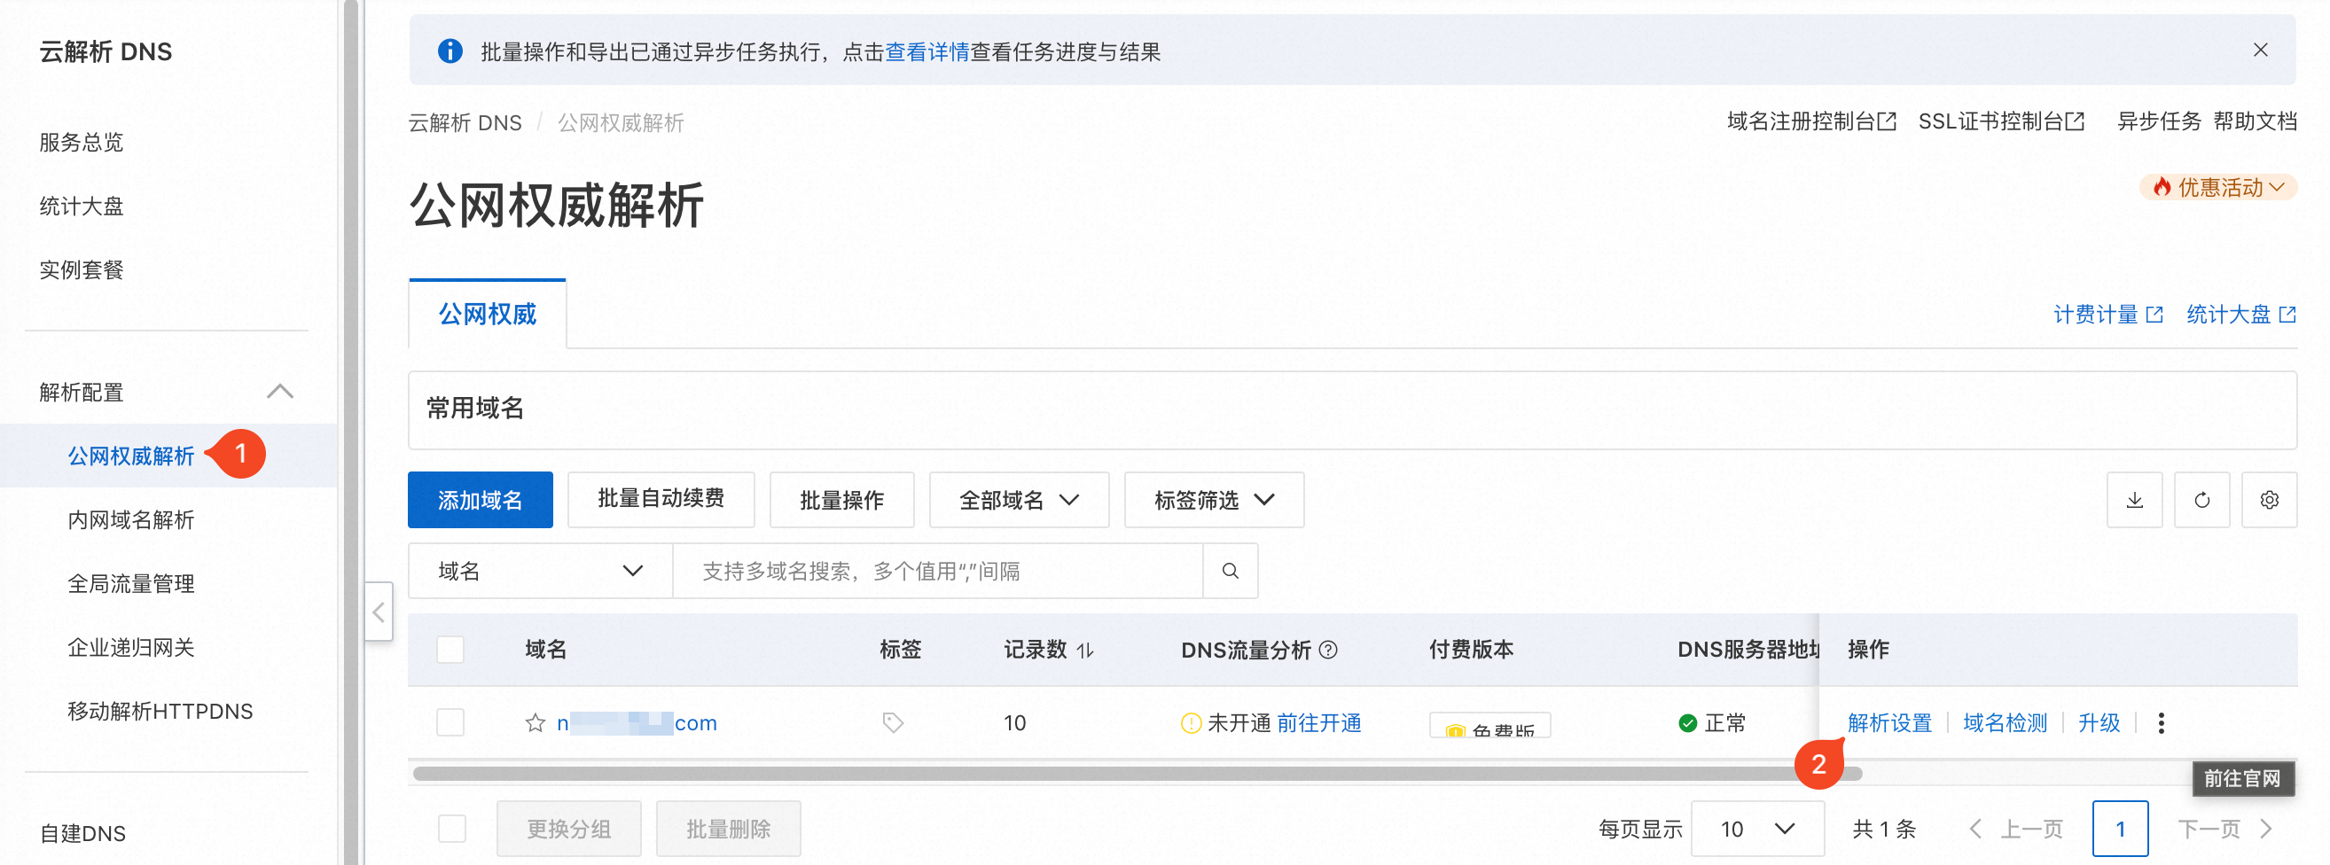Open 实例套餐 in the sidebar

pyautogui.click(x=82, y=270)
